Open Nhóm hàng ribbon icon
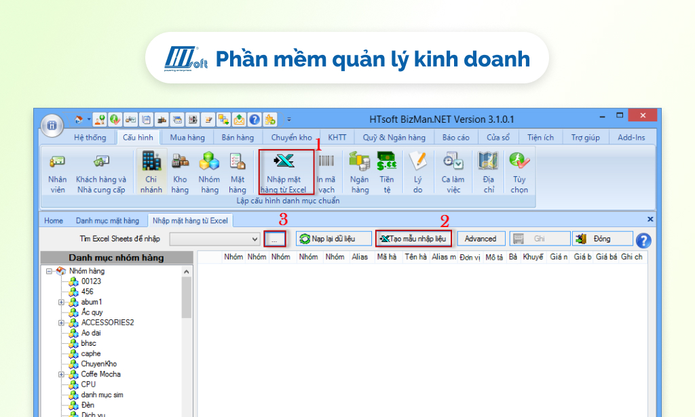695x417 pixels. [x=209, y=173]
